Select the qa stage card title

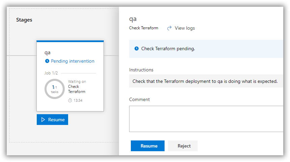48,53
